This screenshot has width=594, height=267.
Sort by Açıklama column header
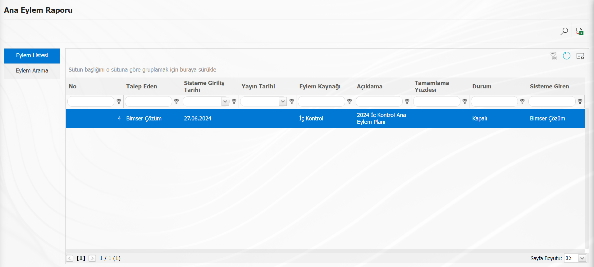(370, 87)
